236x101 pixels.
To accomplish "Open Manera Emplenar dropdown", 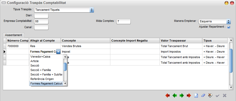I will (x=228, y=21).
